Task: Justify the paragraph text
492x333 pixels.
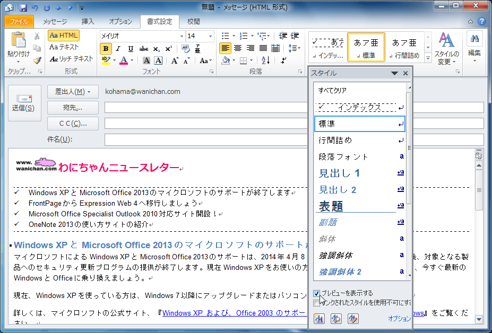Action: click(263, 48)
